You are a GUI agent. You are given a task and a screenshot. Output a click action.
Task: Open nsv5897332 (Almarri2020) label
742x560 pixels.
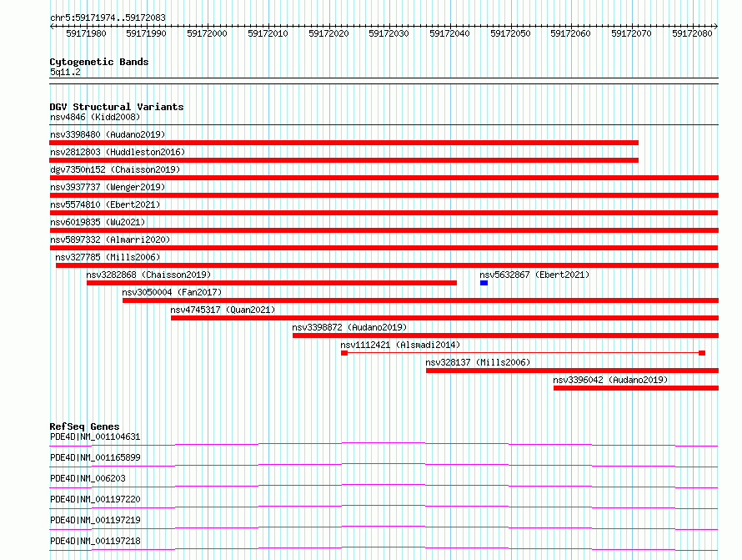(110, 240)
